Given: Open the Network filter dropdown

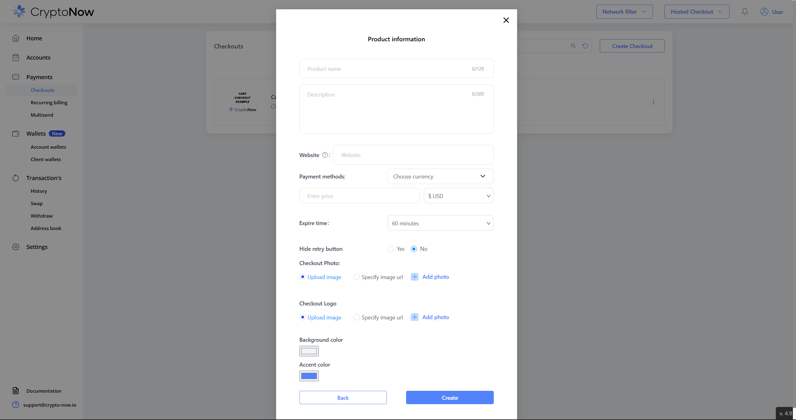Looking at the screenshot, I should tap(624, 11).
